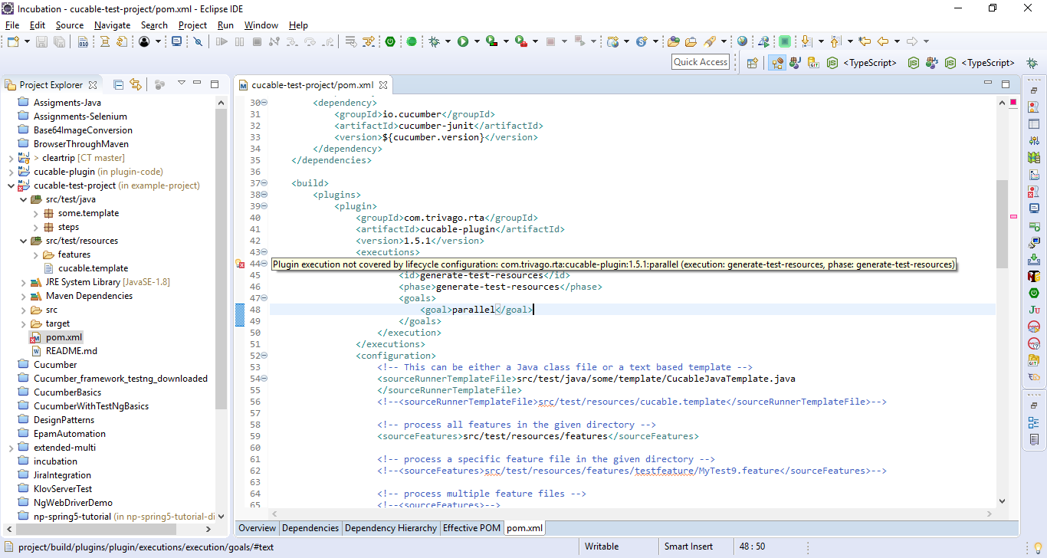Click the editor vertical scrollbar
This screenshot has height=558, width=1047.
(1002, 224)
